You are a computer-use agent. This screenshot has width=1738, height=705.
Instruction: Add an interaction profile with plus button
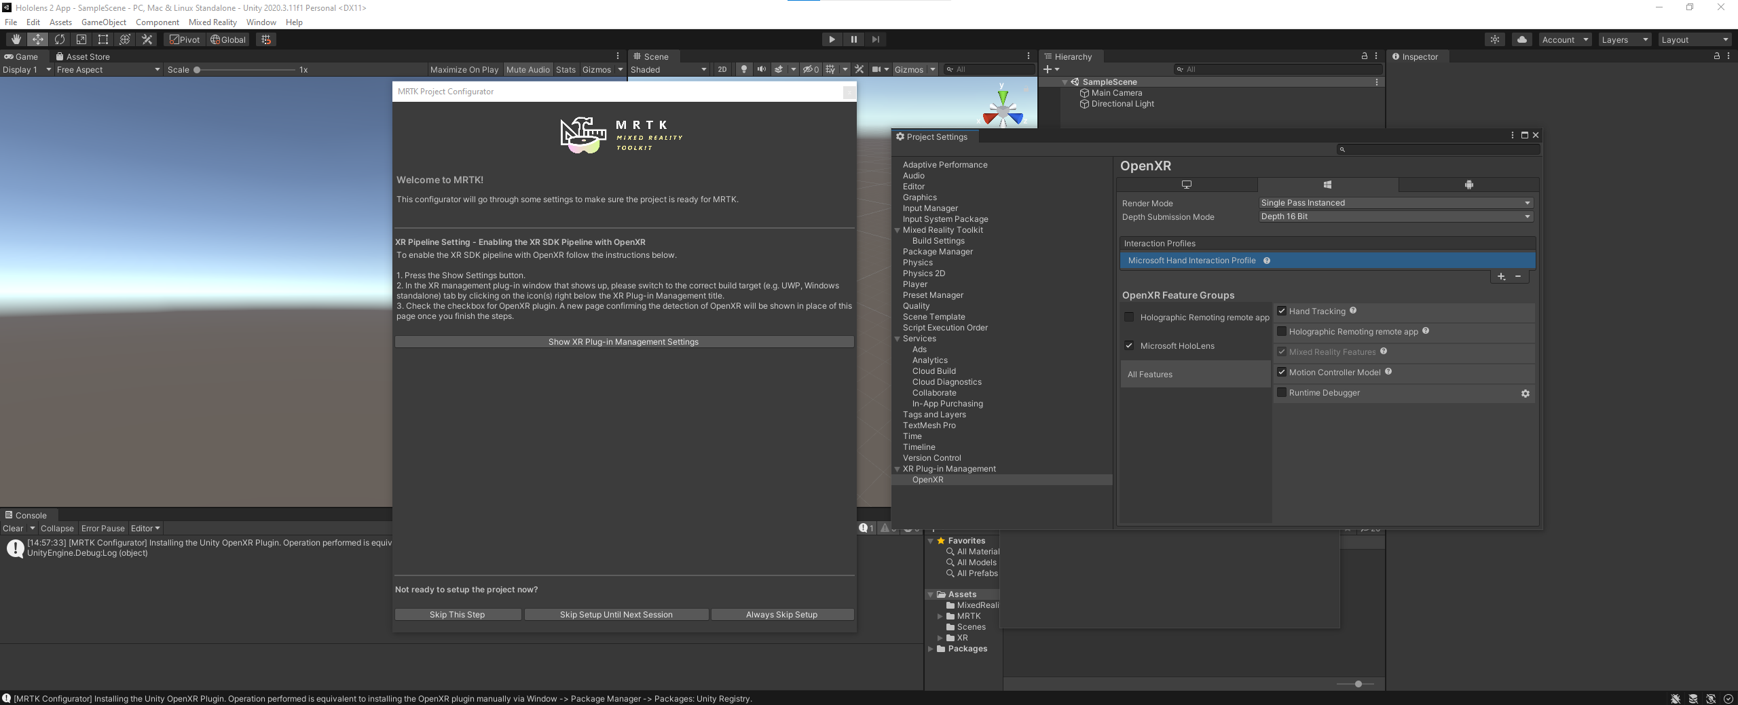(x=1501, y=277)
